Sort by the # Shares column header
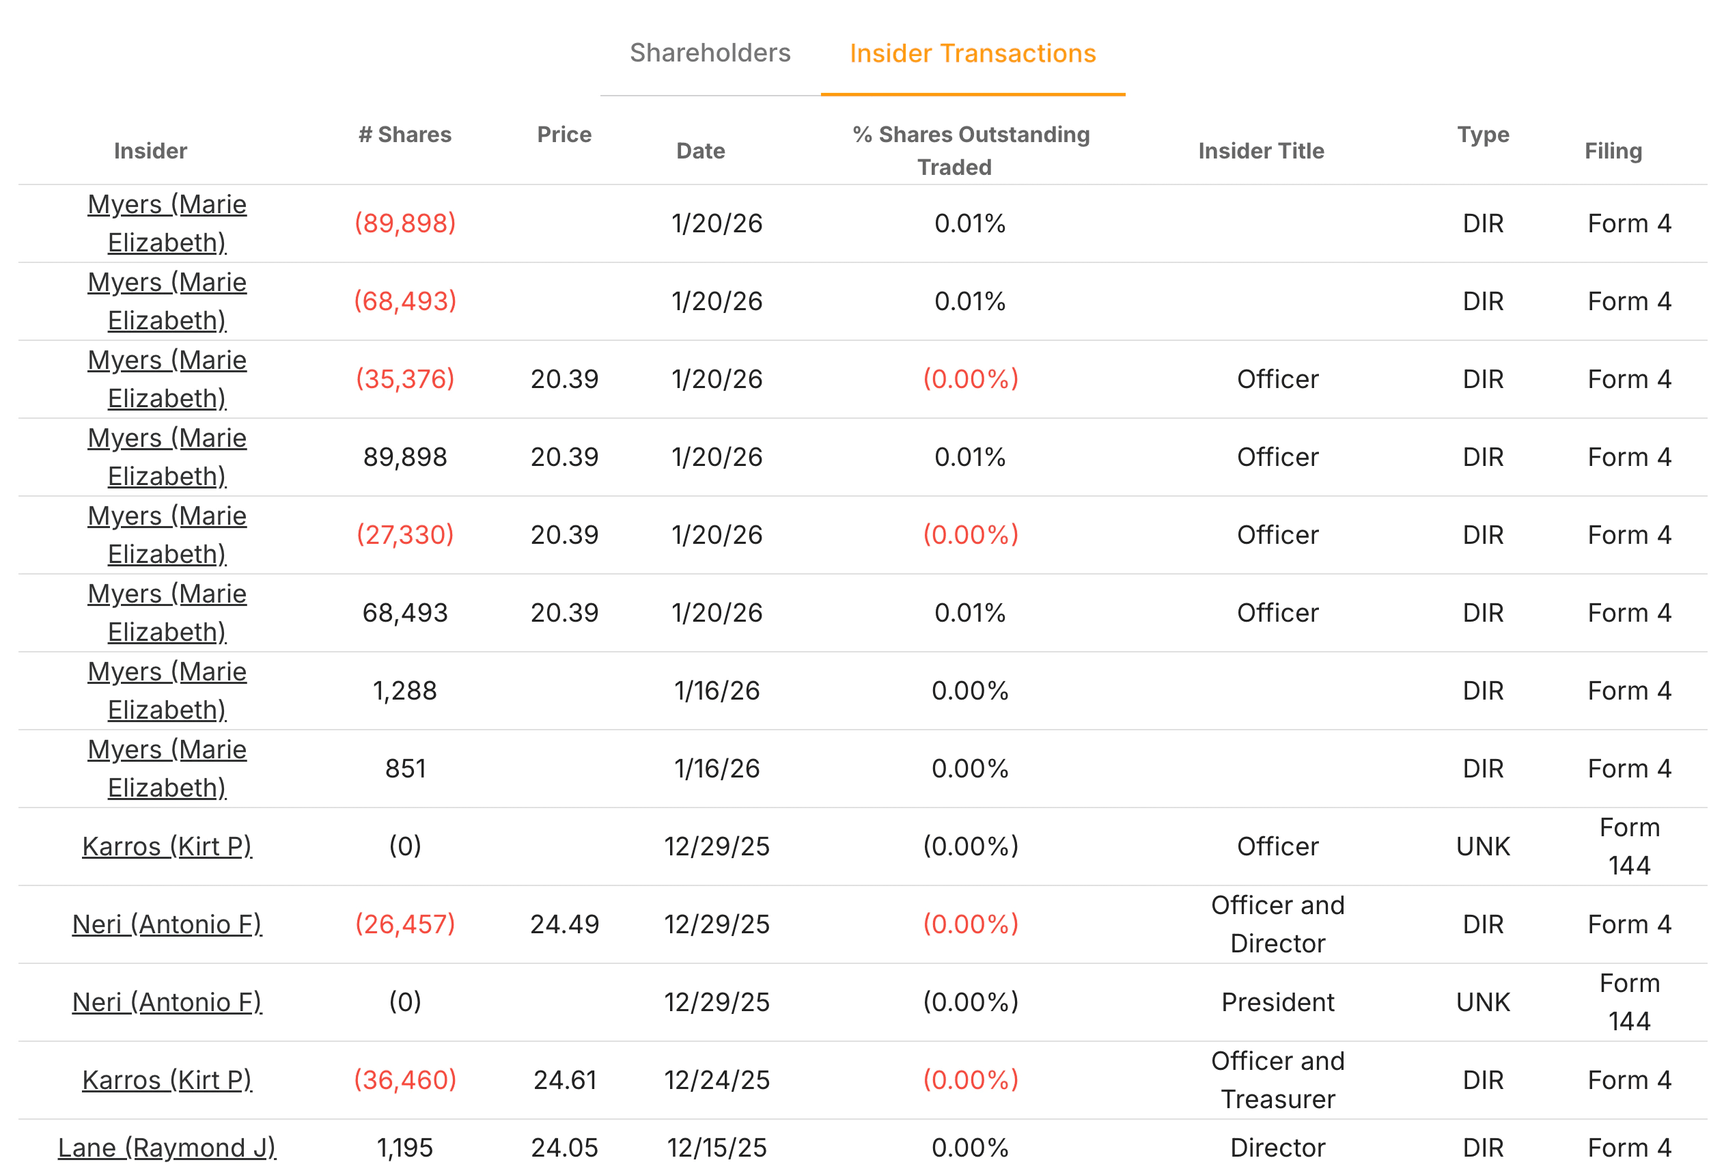 click(x=406, y=135)
